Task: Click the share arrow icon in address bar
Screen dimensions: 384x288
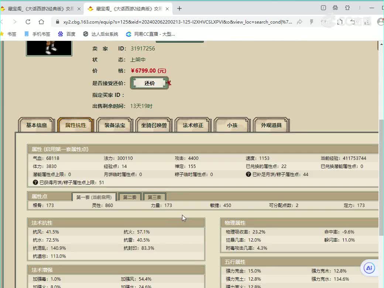Action: pyautogui.click(x=299, y=22)
